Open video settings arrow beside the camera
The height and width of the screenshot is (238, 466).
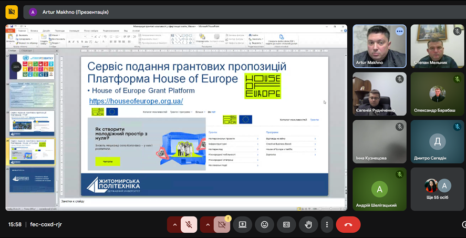(208, 224)
